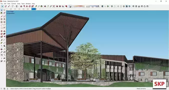Choose the Rotated Rectangle tool
Screen dimensions: 169x90
point(4,19)
